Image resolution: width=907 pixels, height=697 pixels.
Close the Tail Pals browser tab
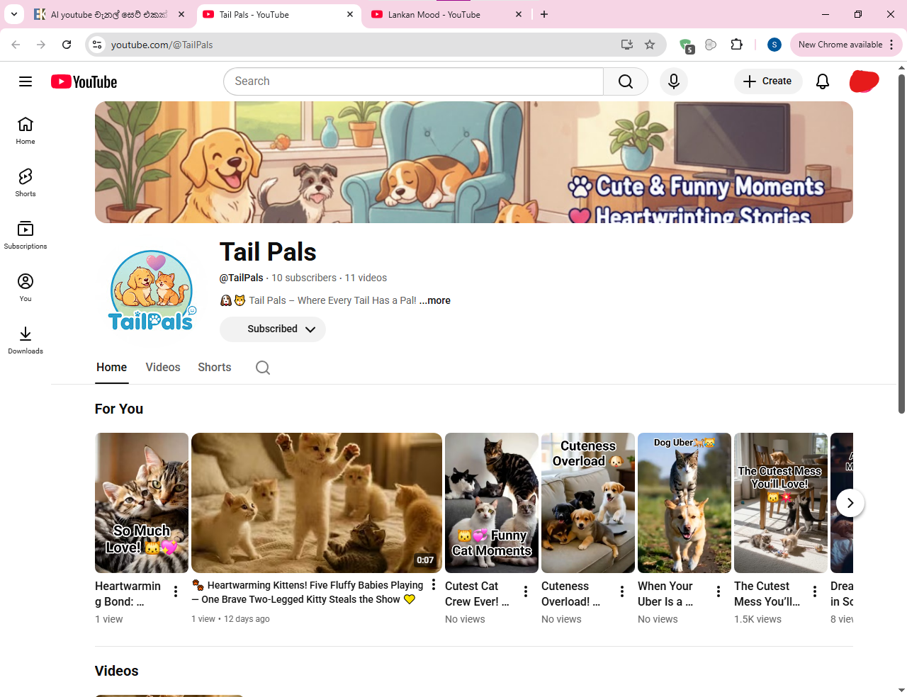pyautogui.click(x=350, y=14)
